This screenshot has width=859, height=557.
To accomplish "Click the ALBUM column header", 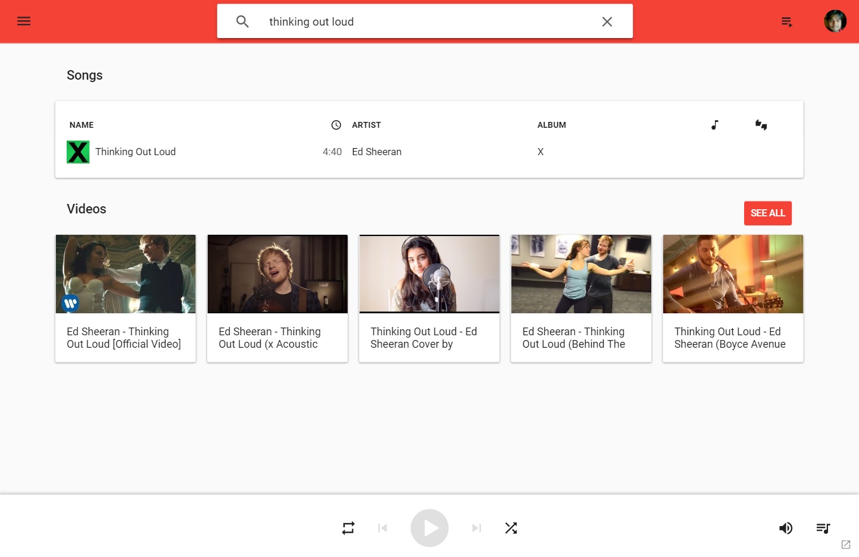I will [552, 125].
